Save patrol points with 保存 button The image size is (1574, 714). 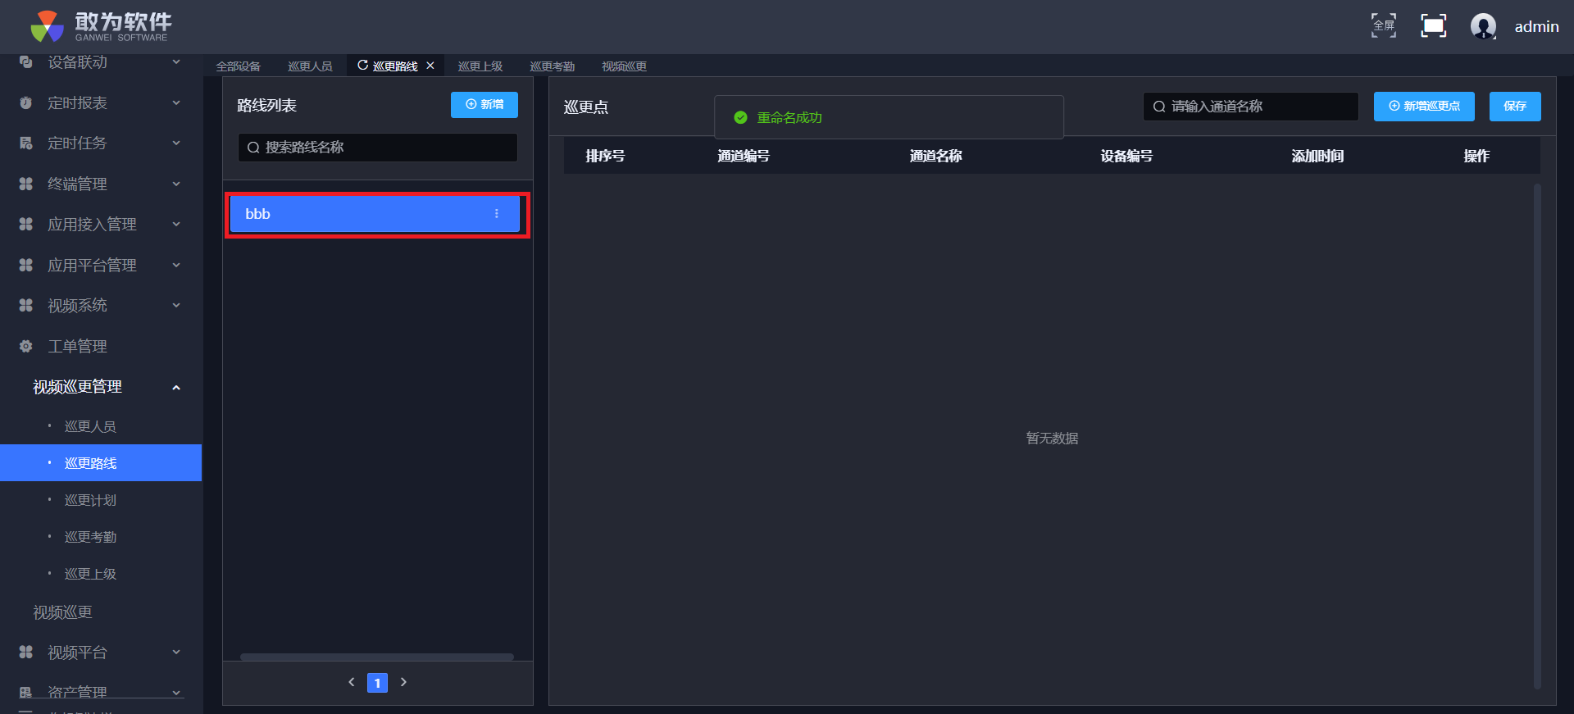(x=1515, y=107)
